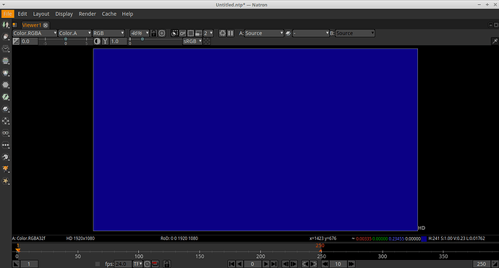Pause viewer updates with pause icon
The image size is (499, 268).
coord(231,33)
